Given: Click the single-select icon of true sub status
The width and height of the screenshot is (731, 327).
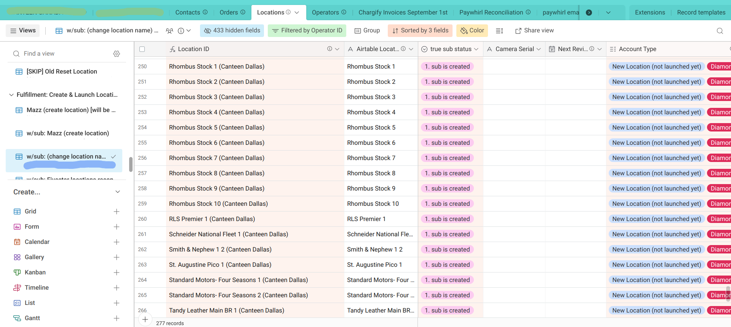Looking at the screenshot, I should (424, 49).
